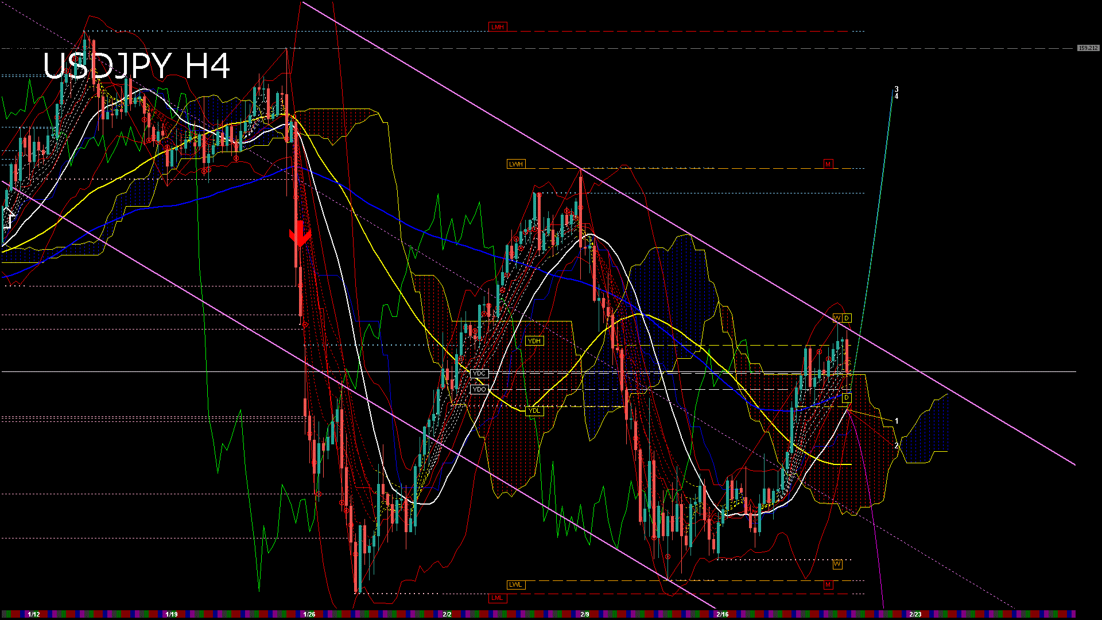The width and height of the screenshot is (1102, 620).
Task: Click projection line label 1
Action: point(897,421)
